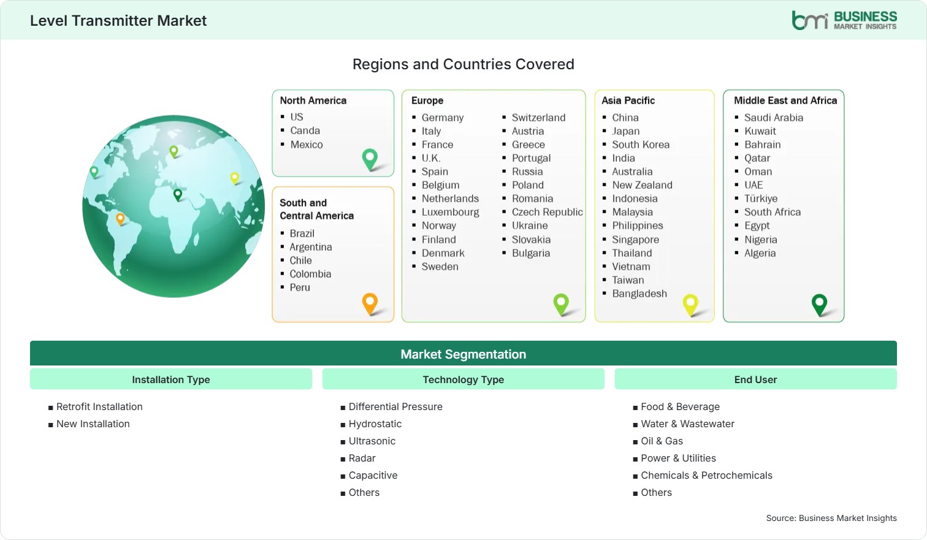Click Water & Wastewater end user
This screenshot has width=927, height=540.
click(x=688, y=424)
